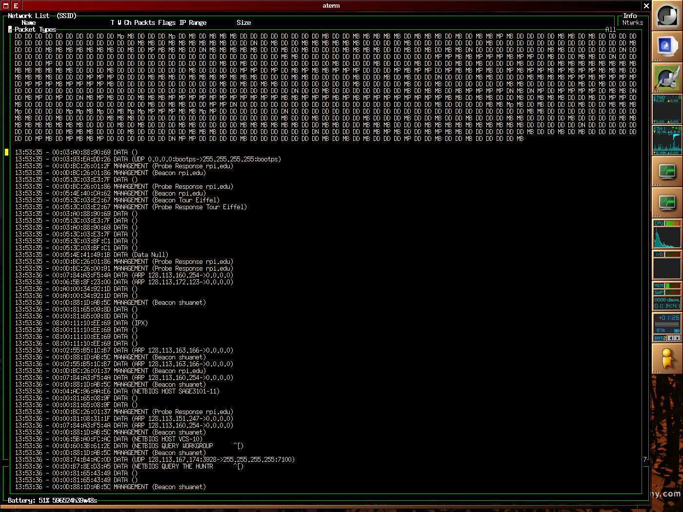Click the Battery 51% status line
683x512 pixels.
click(x=52, y=500)
